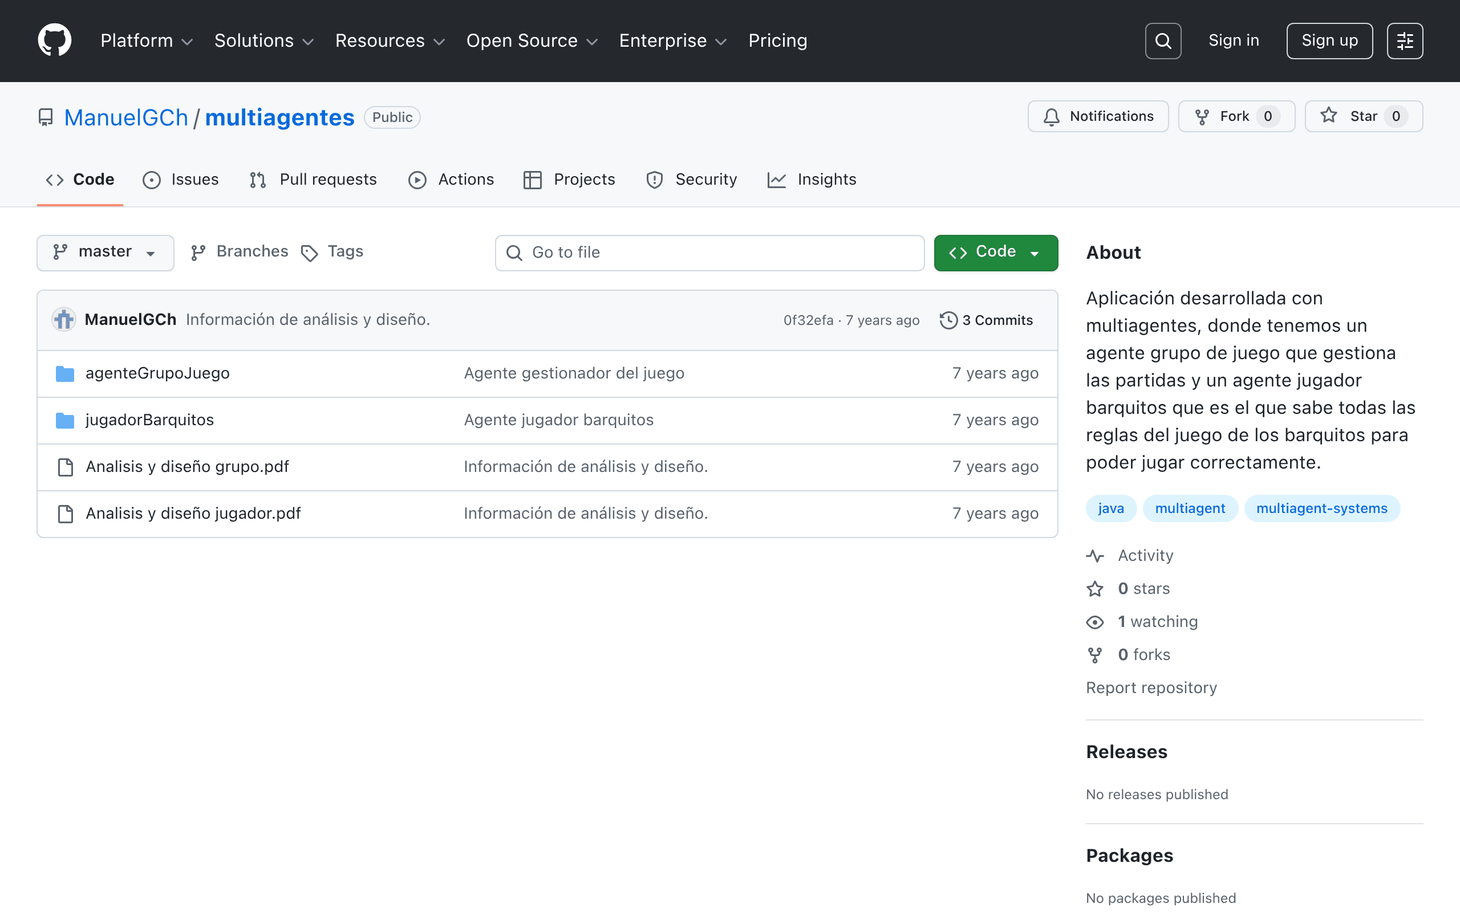Open the Pricing link

[777, 40]
